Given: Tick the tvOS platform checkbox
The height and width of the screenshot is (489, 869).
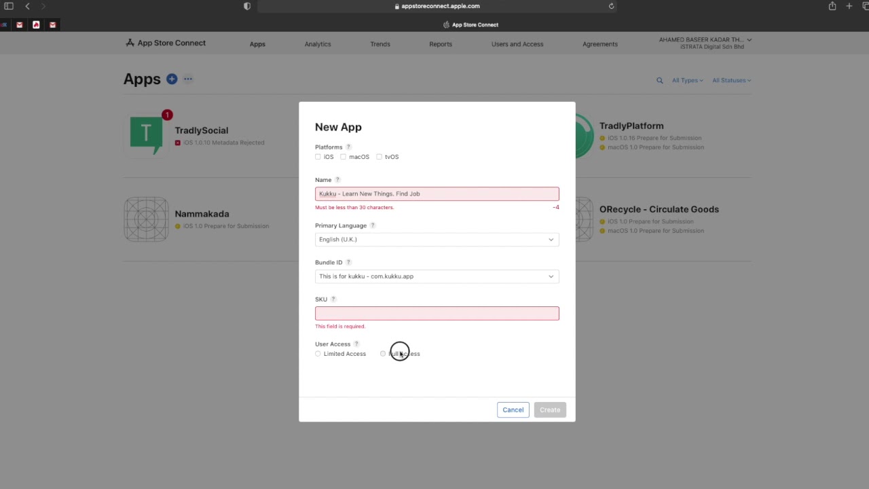Looking at the screenshot, I should pyautogui.click(x=379, y=157).
